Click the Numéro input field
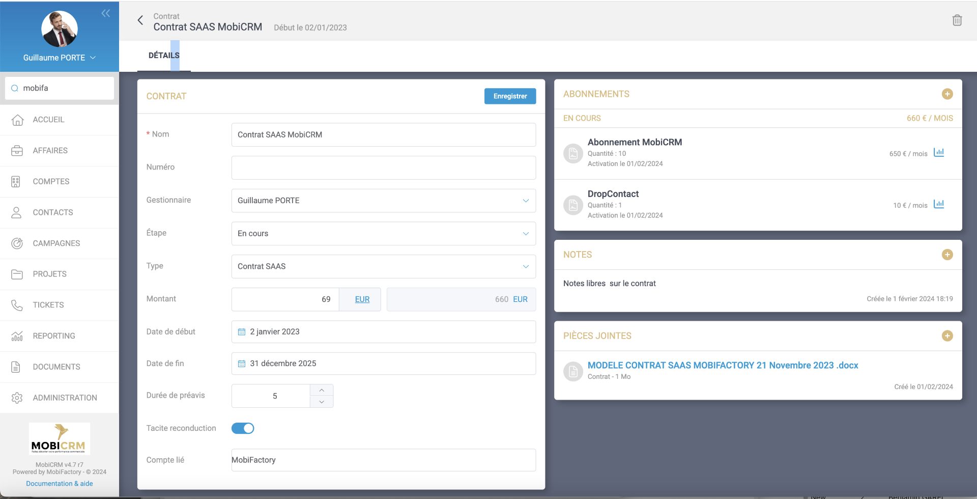The height and width of the screenshot is (499, 977). click(383, 168)
